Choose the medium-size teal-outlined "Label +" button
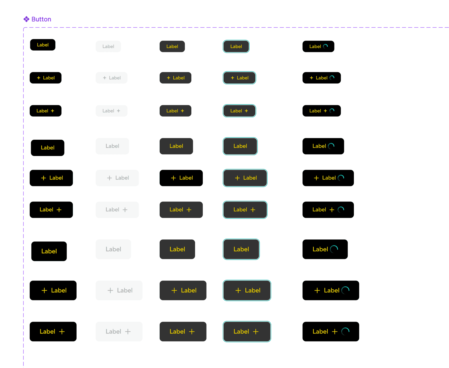The height and width of the screenshot is (368, 449). click(245, 210)
